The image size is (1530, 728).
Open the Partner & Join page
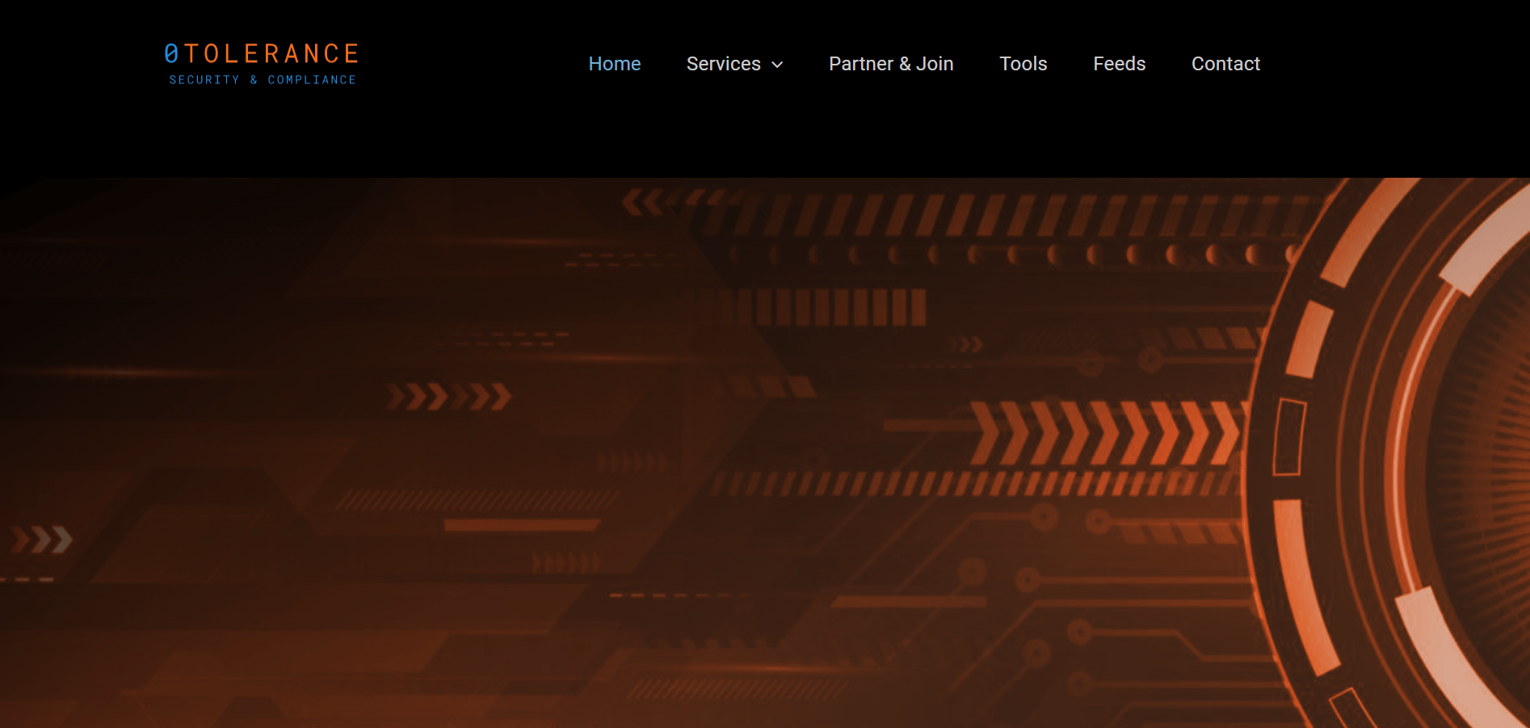[x=891, y=64]
